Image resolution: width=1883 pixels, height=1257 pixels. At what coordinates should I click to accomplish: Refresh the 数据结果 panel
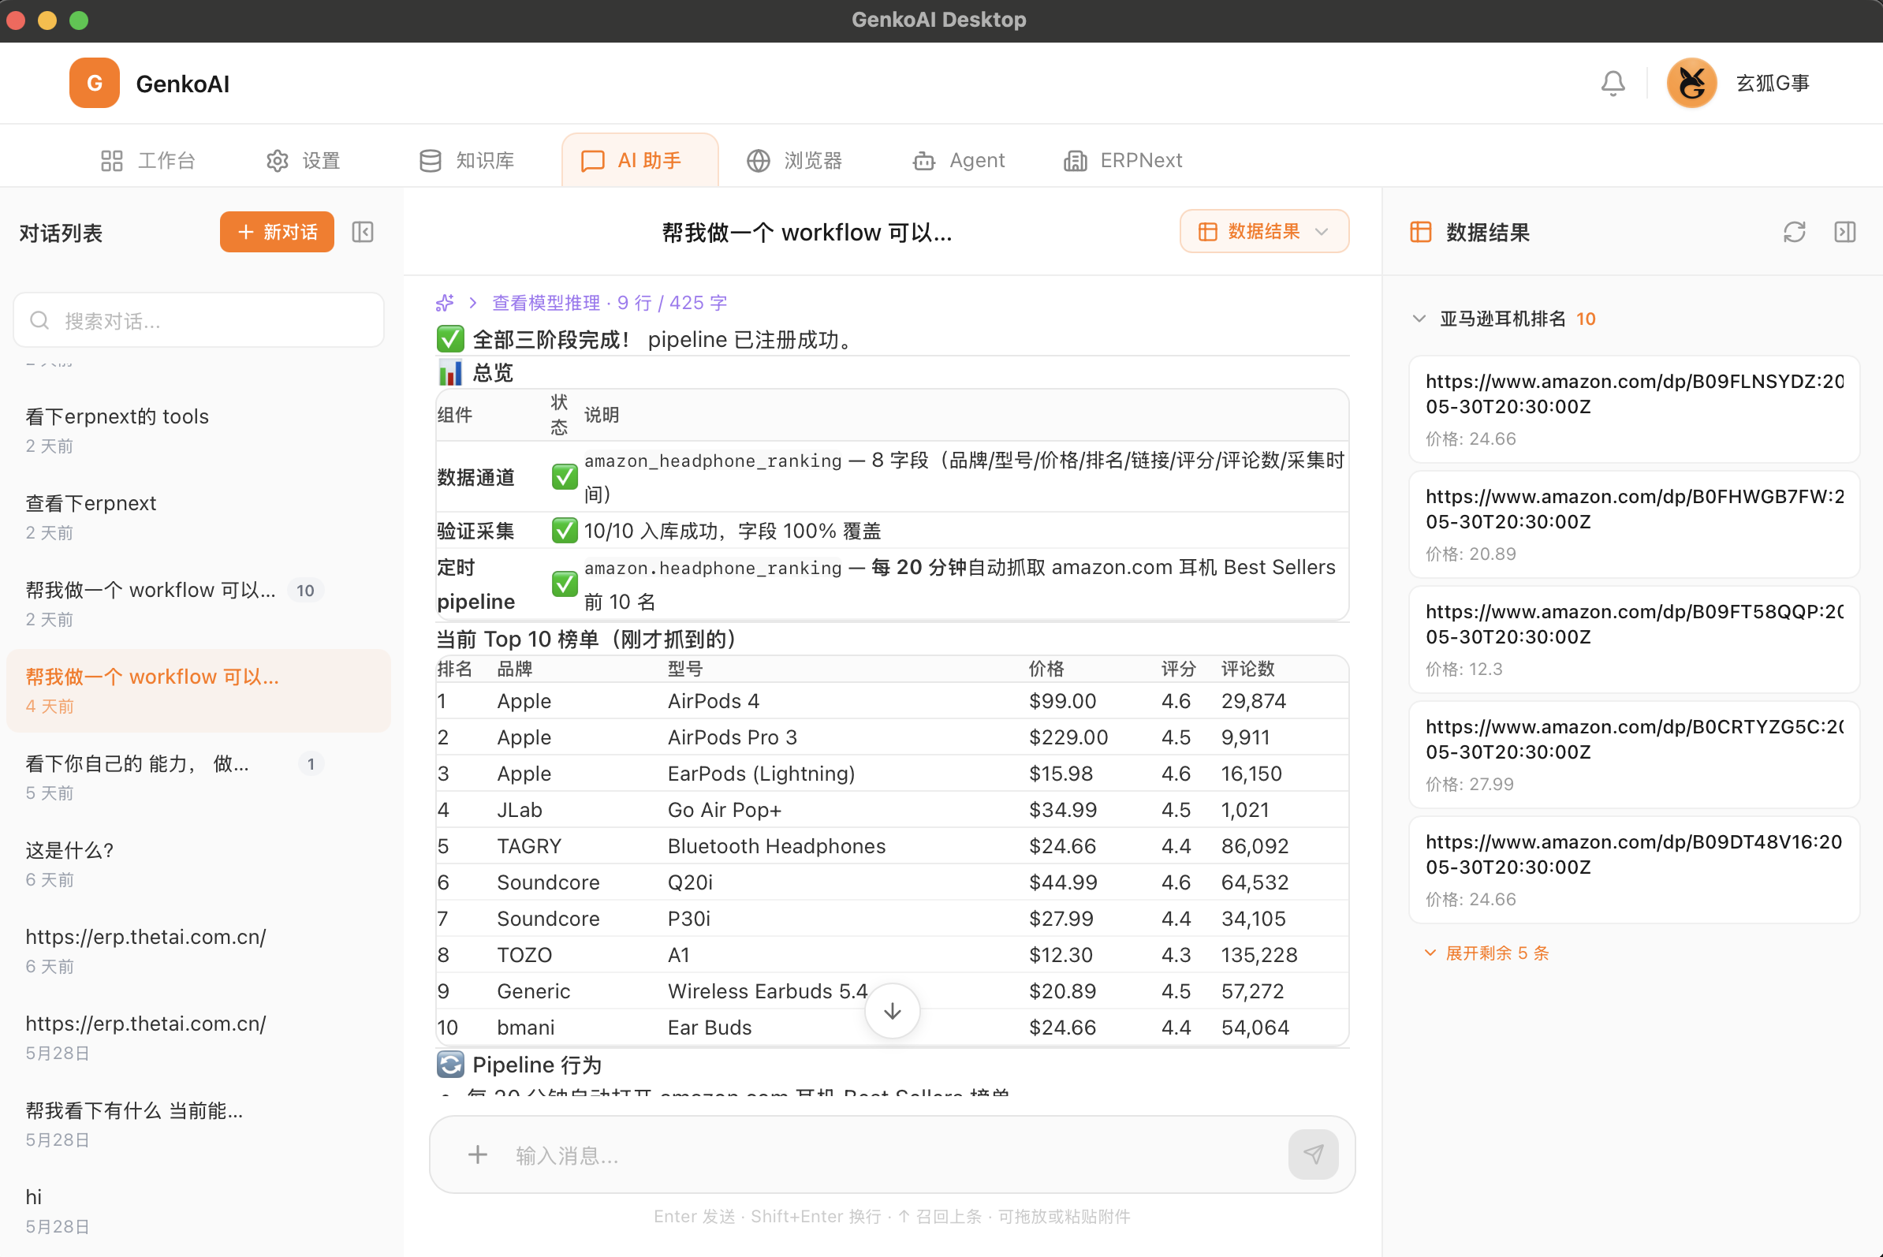tap(1794, 233)
